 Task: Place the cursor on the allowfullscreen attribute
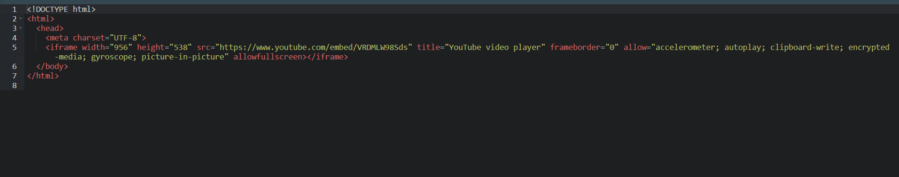tap(268, 57)
